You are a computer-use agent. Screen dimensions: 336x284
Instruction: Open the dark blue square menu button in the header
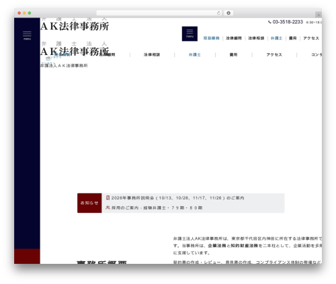click(190, 34)
